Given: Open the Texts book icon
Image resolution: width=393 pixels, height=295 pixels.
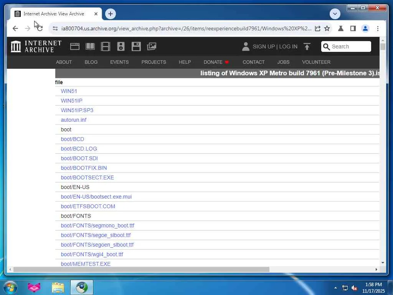Looking at the screenshot, I should pos(90,46).
